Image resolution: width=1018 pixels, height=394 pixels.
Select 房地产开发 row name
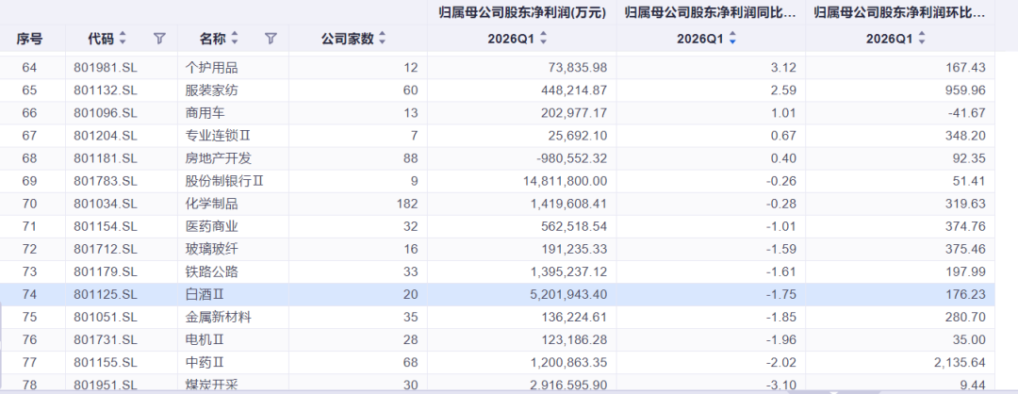click(x=218, y=158)
